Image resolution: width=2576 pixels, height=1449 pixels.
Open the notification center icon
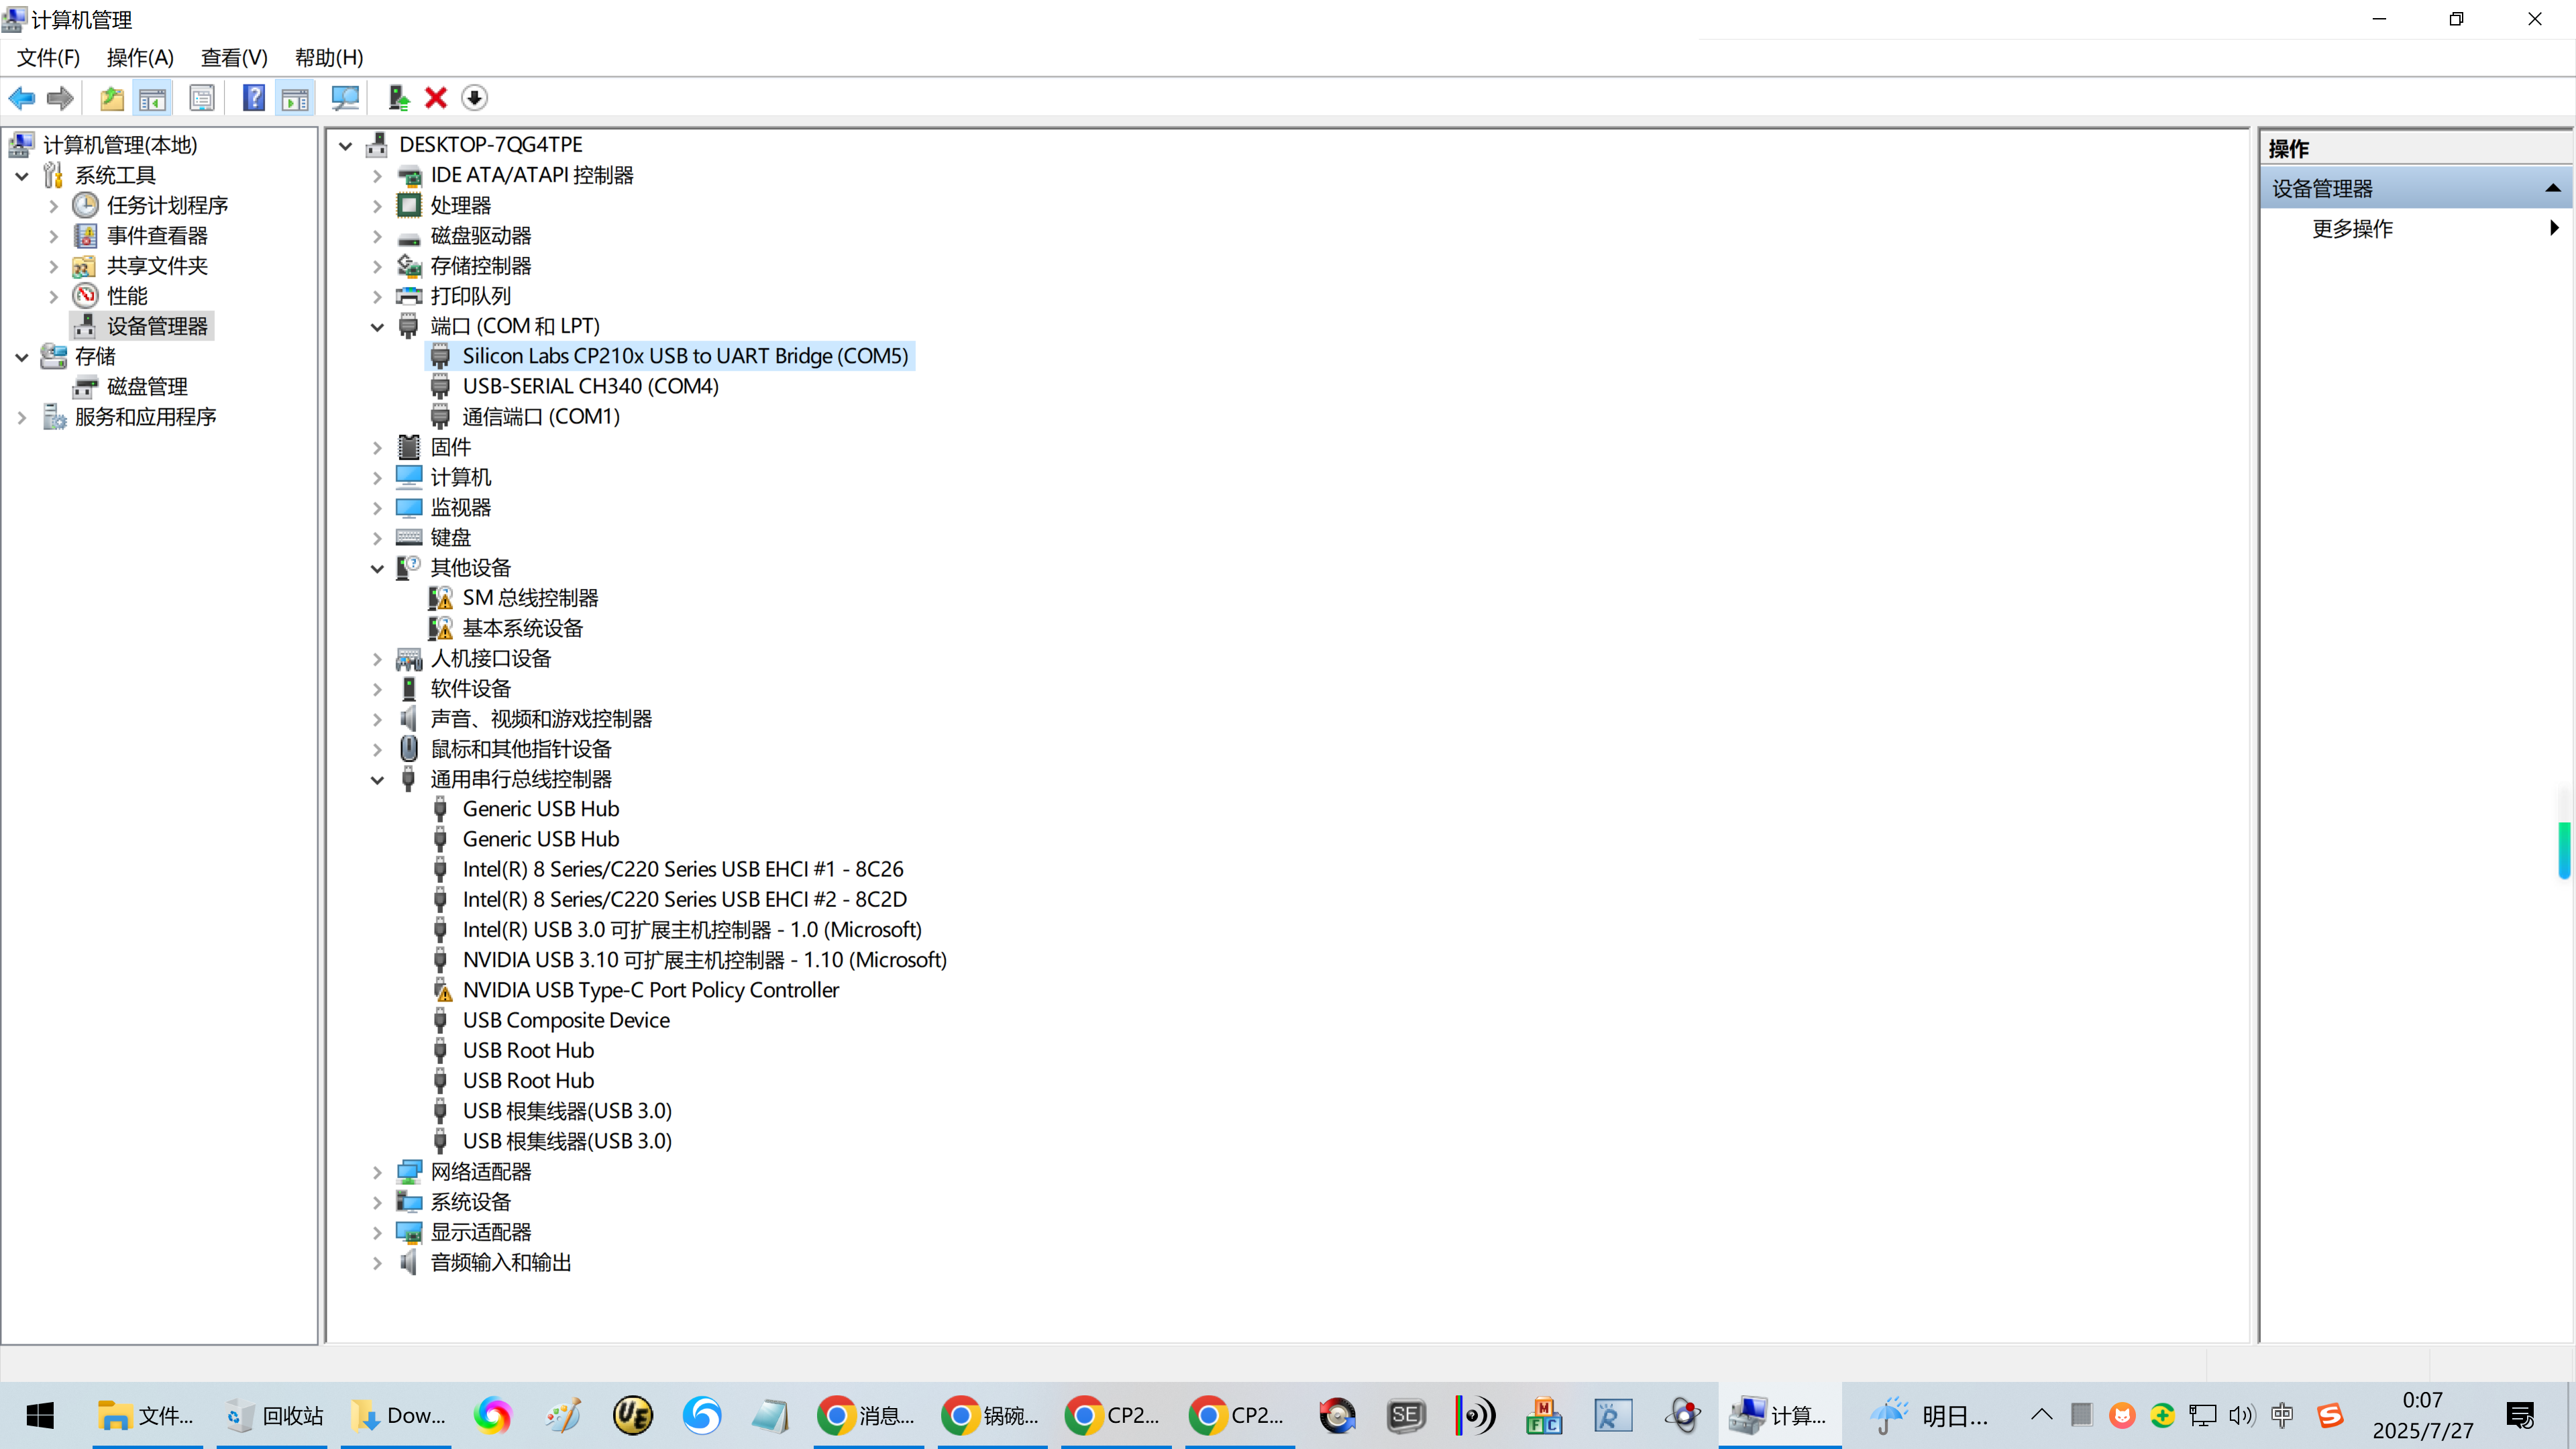coord(2520,1415)
